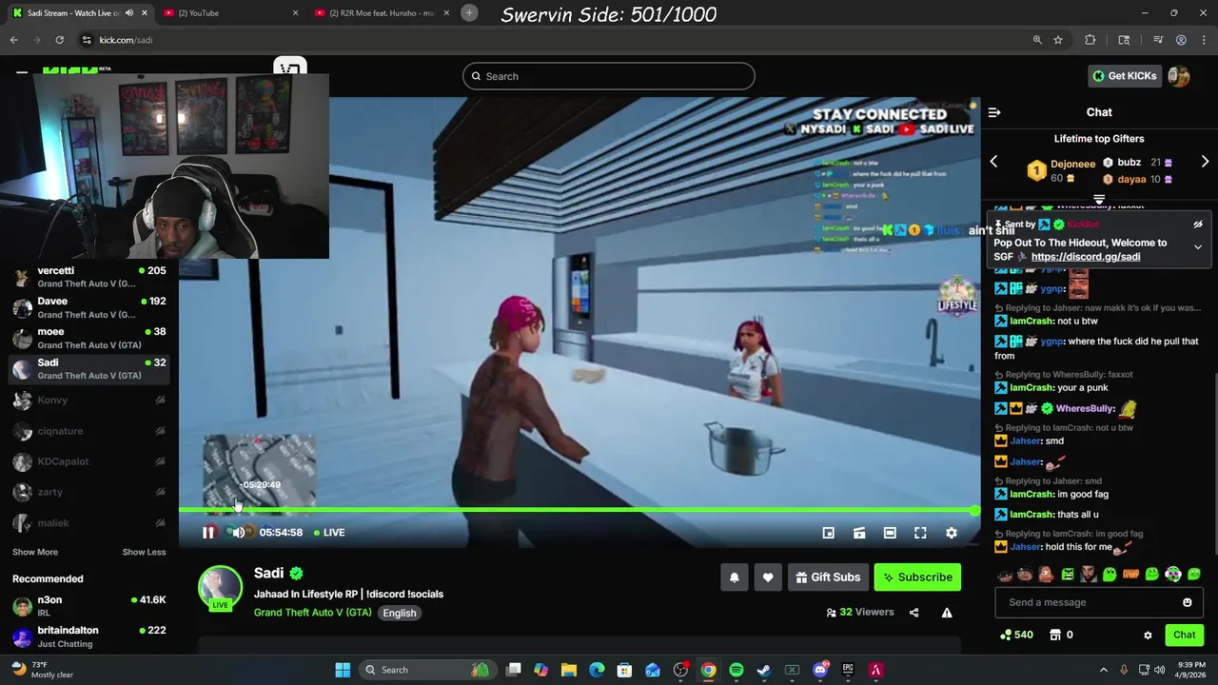Click seek handle at end of progress bar
The height and width of the screenshot is (685, 1218).
pos(975,511)
